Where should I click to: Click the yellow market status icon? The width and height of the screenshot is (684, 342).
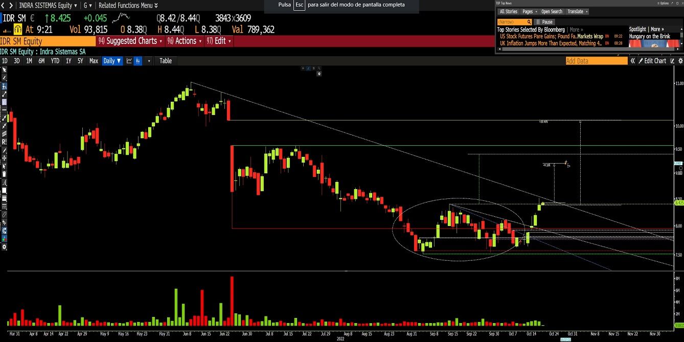[x=17, y=30]
